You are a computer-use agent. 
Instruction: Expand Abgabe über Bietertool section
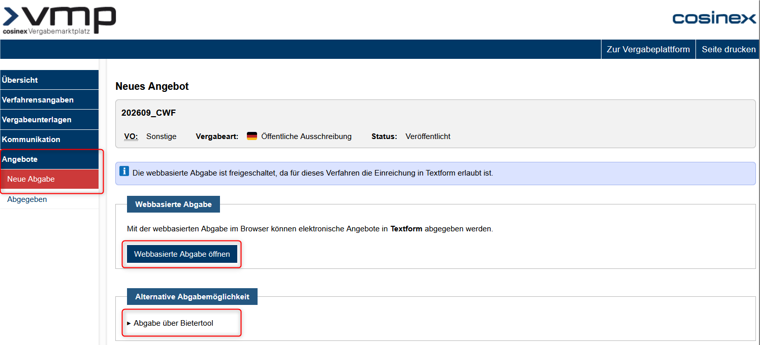click(x=170, y=323)
